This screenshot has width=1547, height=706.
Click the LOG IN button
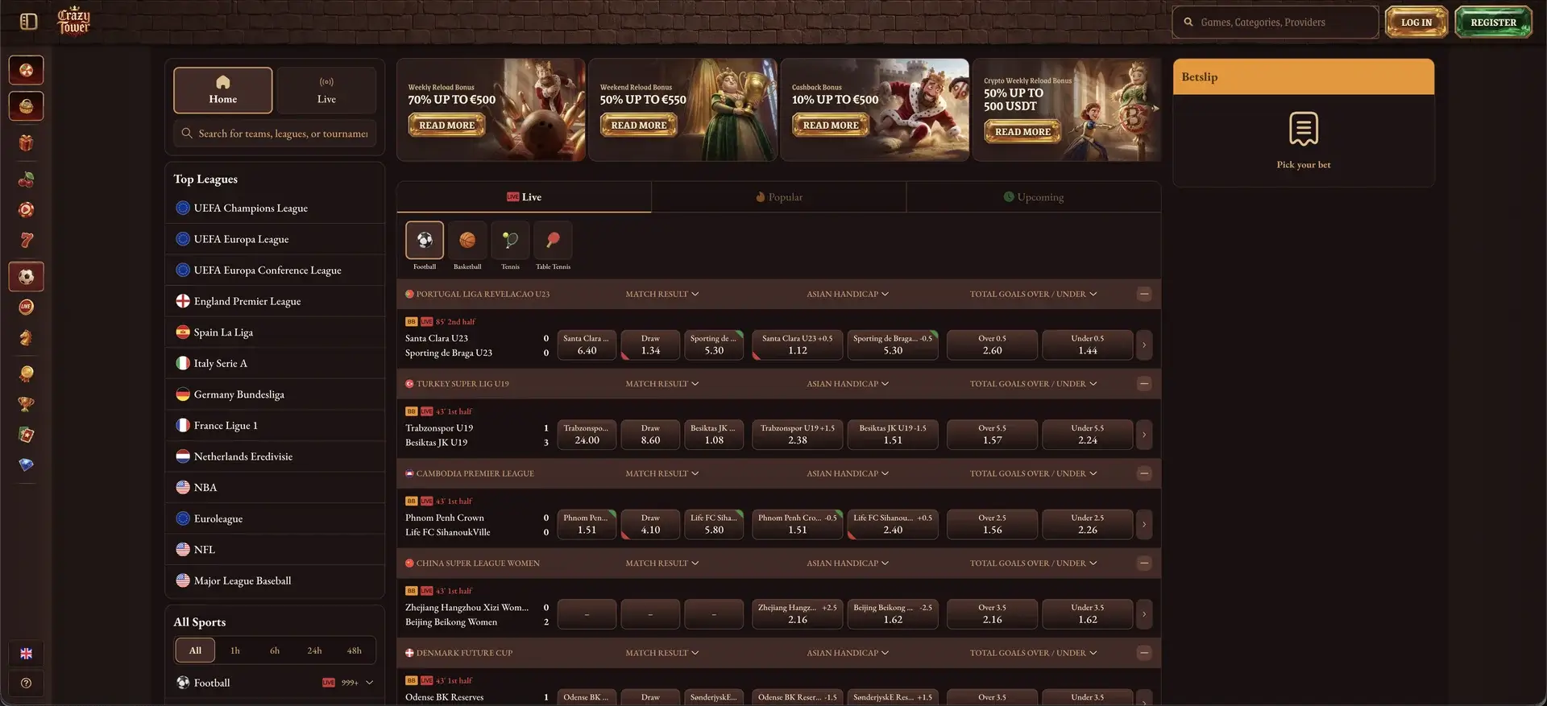tap(1416, 23)
